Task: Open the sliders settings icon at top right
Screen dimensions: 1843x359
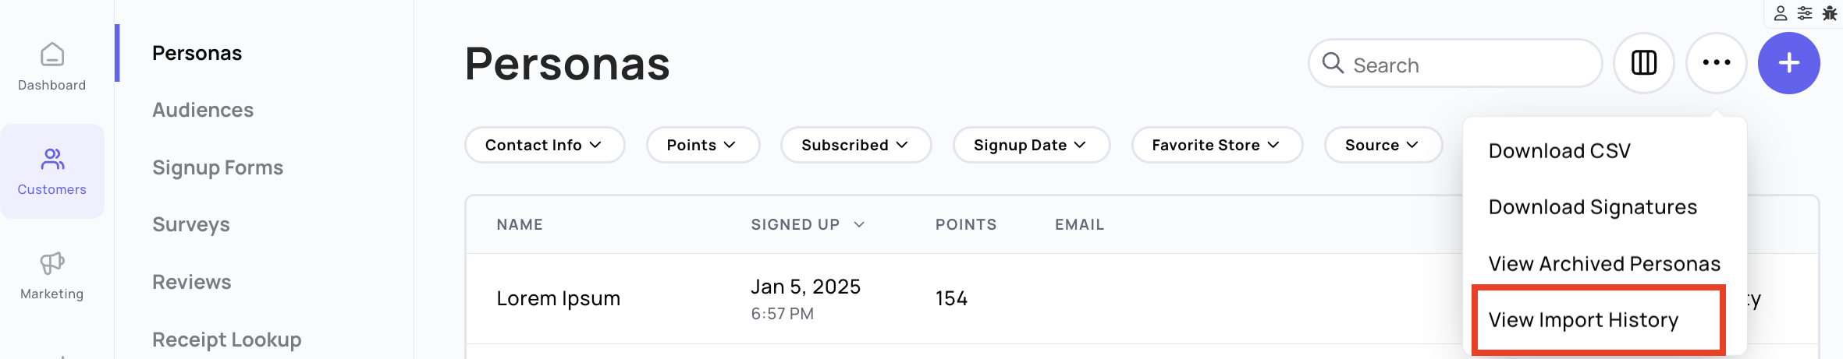Action: pyautogui.click(x=1805, y=13)
